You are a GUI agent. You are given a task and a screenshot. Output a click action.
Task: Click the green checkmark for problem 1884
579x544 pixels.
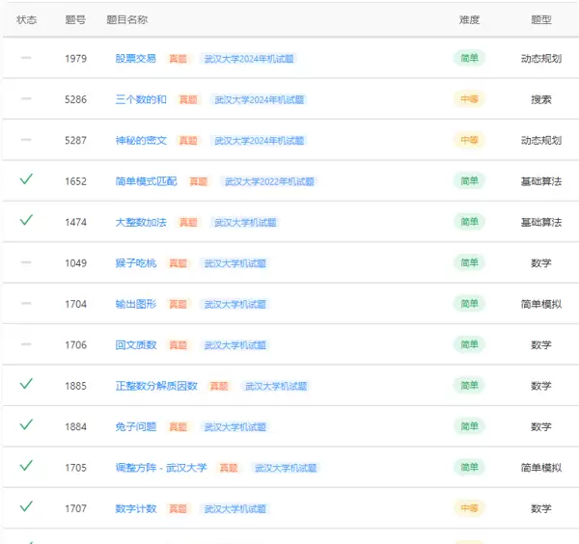coord(26,425)
